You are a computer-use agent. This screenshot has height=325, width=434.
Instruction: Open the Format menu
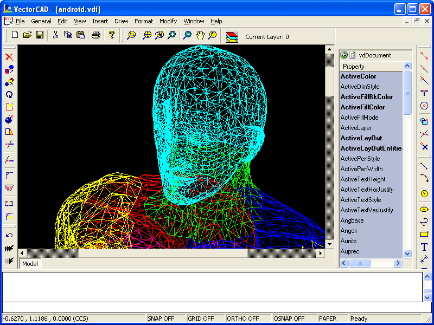144,21
